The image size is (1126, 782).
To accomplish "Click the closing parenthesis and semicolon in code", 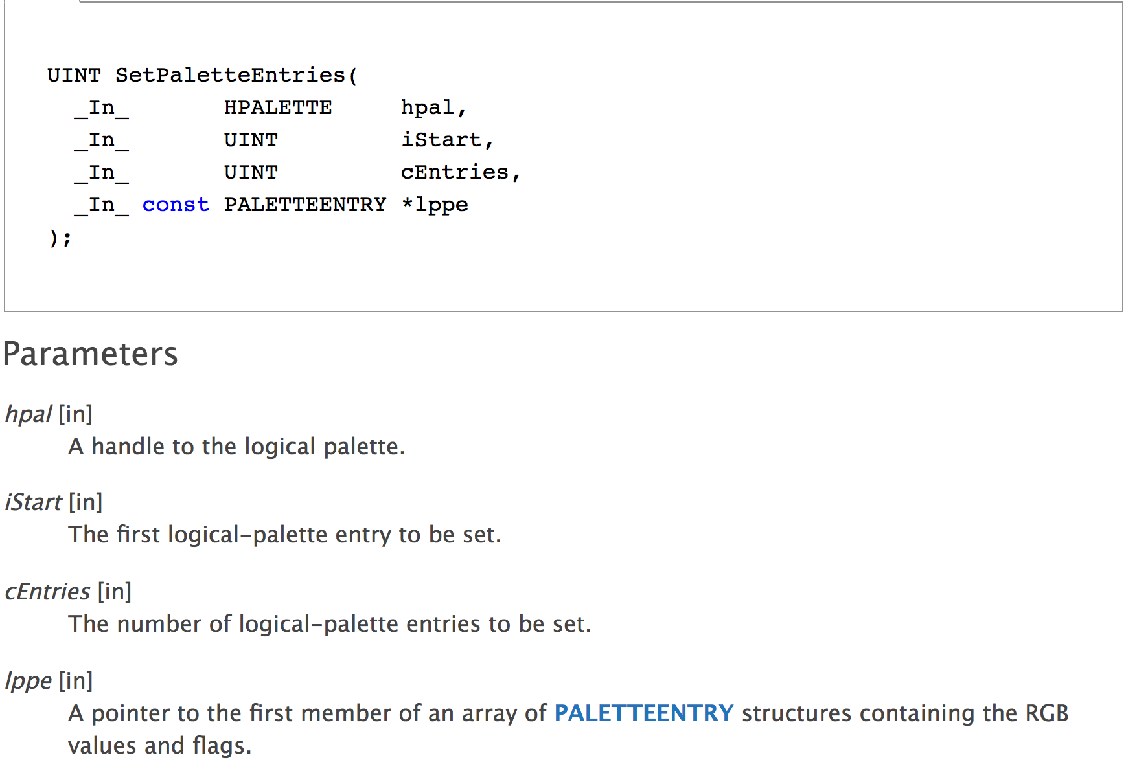I will pyautogui.click(x=60, y=238).
